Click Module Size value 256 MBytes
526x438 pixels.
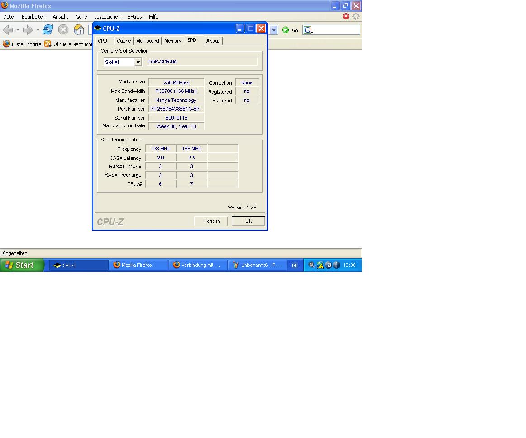pos(176,82)
